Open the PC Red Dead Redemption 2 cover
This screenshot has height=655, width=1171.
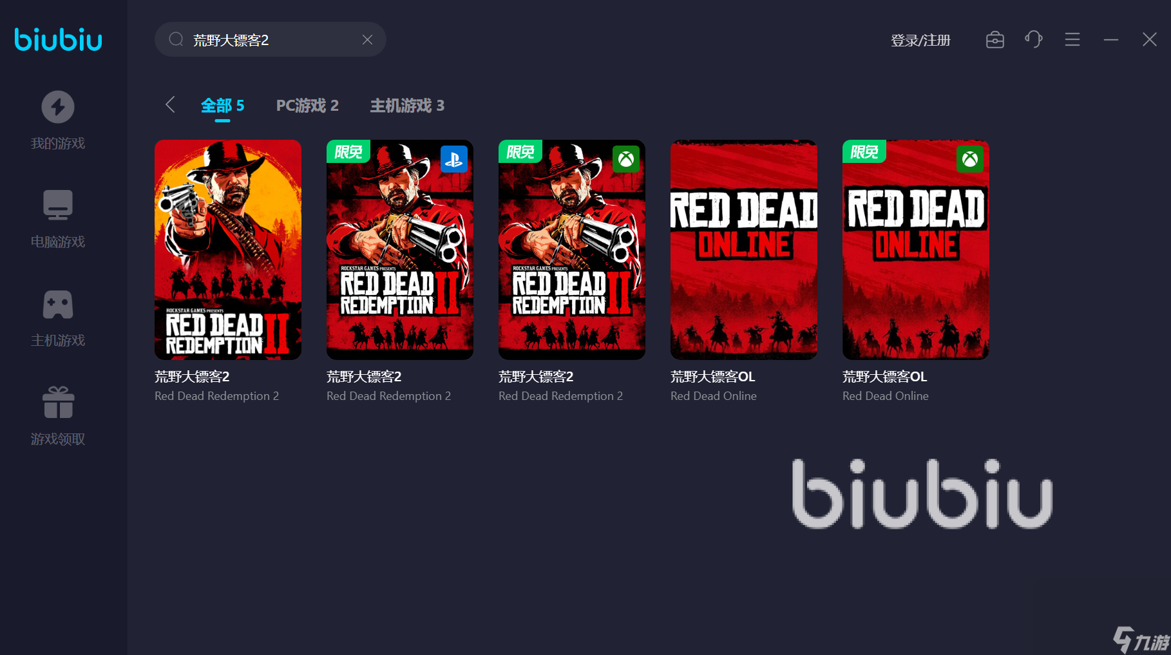coord(228,250)
